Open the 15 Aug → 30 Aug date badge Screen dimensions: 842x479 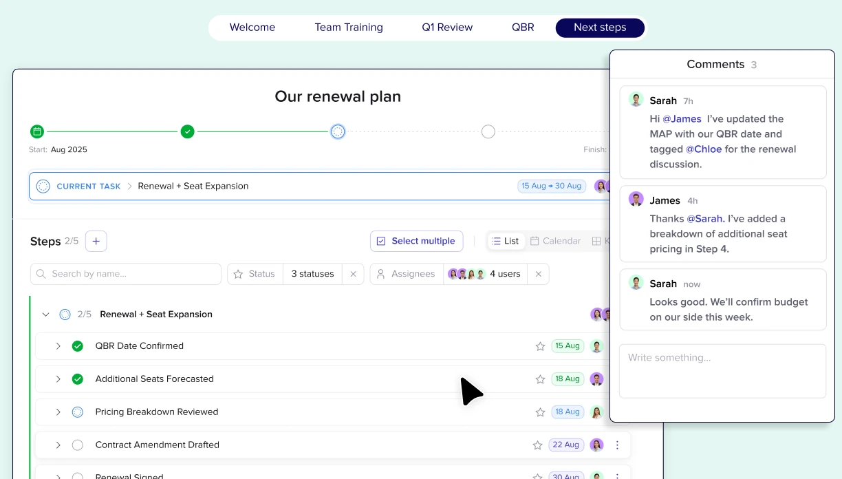tap(551, 186)
